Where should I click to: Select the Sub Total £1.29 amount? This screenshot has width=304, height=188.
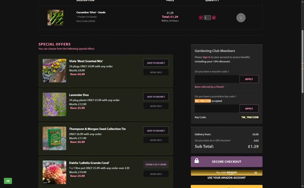coord(253,147)
